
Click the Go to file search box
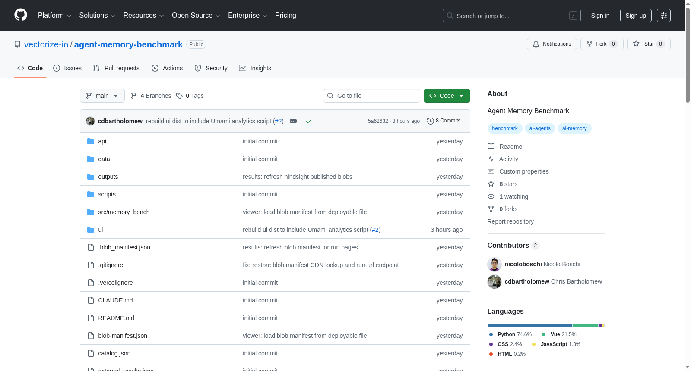pyautogui.click(x=371, y=96)
